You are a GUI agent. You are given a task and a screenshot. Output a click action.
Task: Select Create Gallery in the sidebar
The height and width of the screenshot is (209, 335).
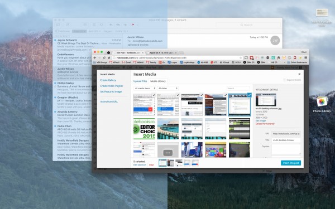(108, 80)
